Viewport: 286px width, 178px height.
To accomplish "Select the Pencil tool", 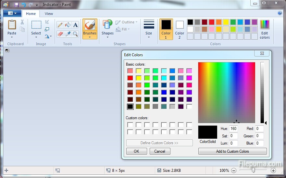I will (x=60, y=25).
